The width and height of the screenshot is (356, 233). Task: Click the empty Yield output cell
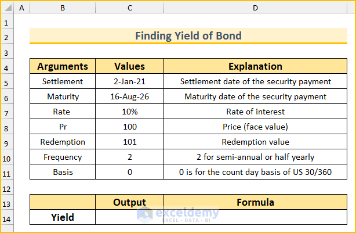pos(129,217)
